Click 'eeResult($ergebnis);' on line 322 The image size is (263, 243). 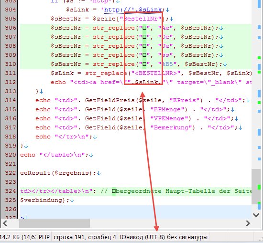pyautogui.click(x=58, y=173)
